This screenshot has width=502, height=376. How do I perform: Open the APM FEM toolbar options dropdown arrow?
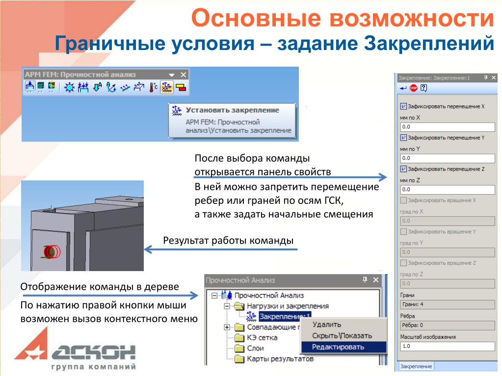click(172, 75)
